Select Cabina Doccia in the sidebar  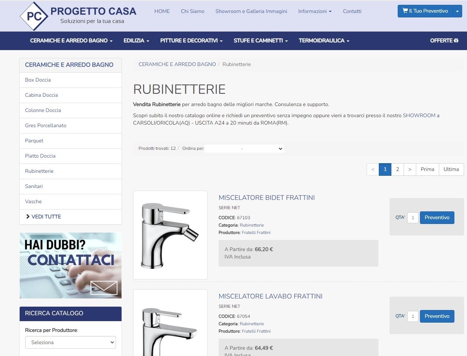coord(70,95)
